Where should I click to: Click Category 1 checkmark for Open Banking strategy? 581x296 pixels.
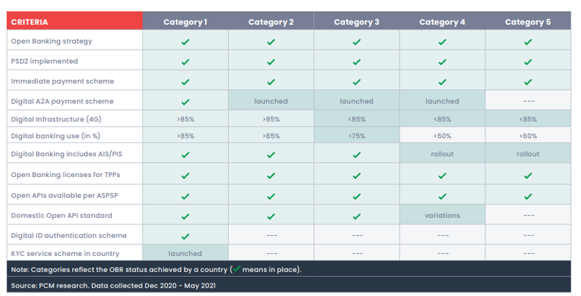tap(185, 41)
